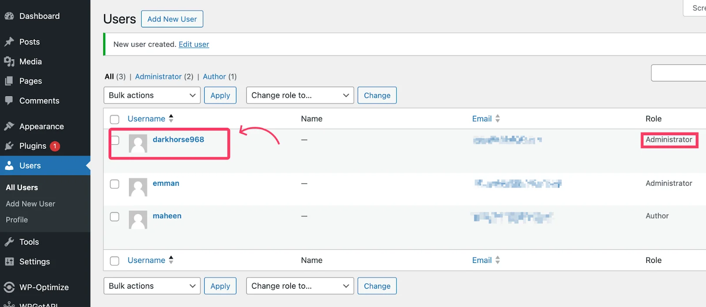Image resolution: width=706 pixels, height=307 pixels.
Task: Check the box next to emman
Action: [x=115, y=184]
